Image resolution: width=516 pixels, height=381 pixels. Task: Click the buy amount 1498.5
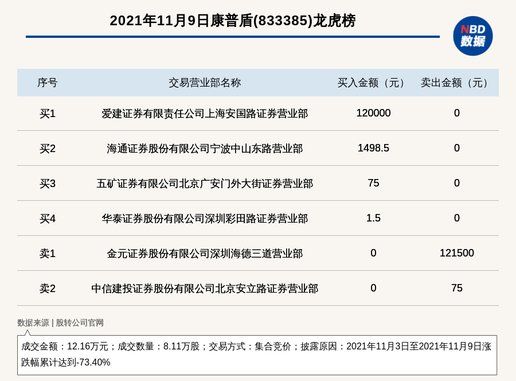(x=373, y=148)
